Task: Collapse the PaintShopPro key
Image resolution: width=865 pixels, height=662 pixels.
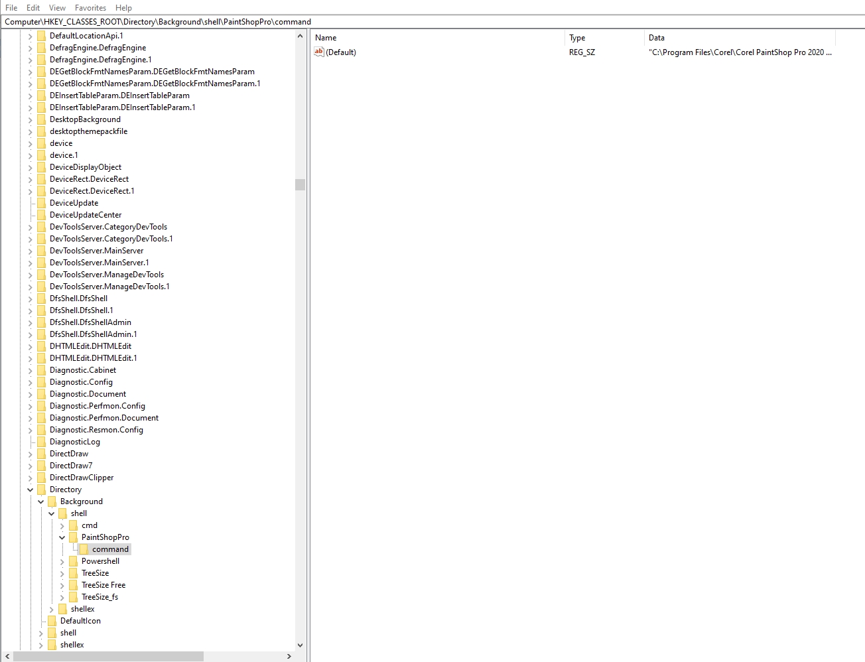Action: [62, 537]
